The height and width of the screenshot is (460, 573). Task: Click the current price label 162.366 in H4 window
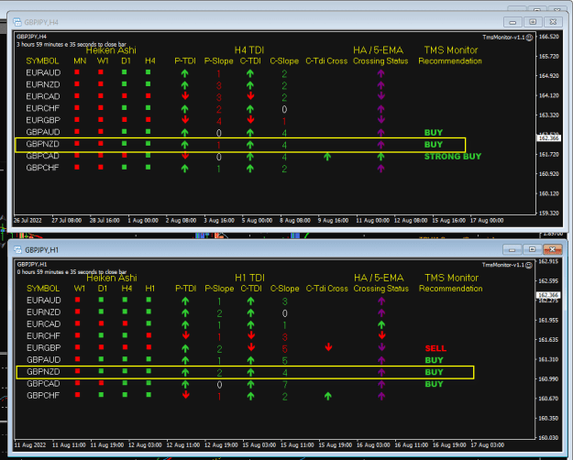coord(549,137)
